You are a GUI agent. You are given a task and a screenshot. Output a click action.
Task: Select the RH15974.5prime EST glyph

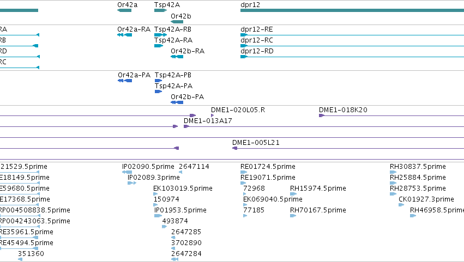[293, 194]
